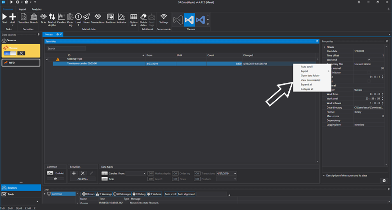Image resolution: width=392 pixels, height=210 pixels.
Task: Click the Auto alignment log button
Action: (x=187, y=194)
